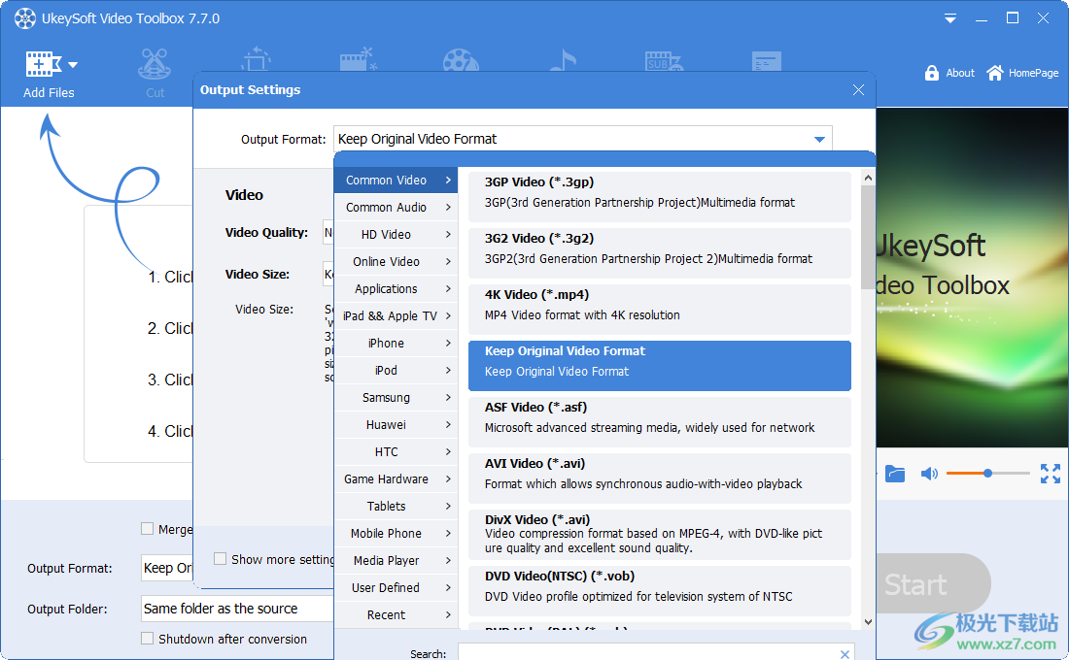Screen dimensions: 1069x660
Task: Expand the Tablets category chevron
Action: [448, 507]
